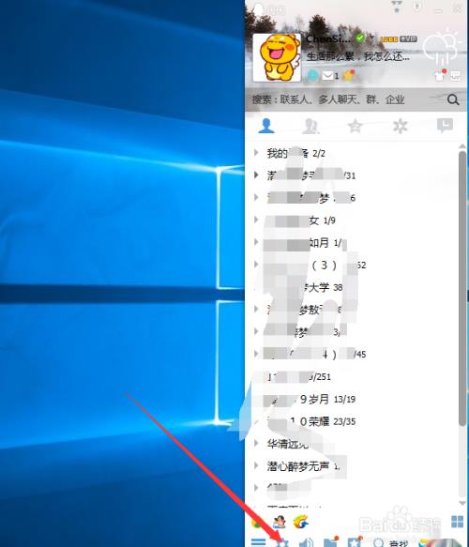Open Qzone yellow star icon under signature
The image size is (469, 547).
[348, 75]
